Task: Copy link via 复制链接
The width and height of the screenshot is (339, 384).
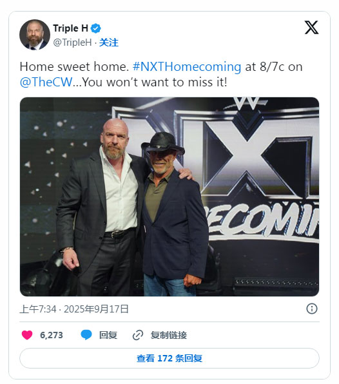Action: [x=169, y=335]
